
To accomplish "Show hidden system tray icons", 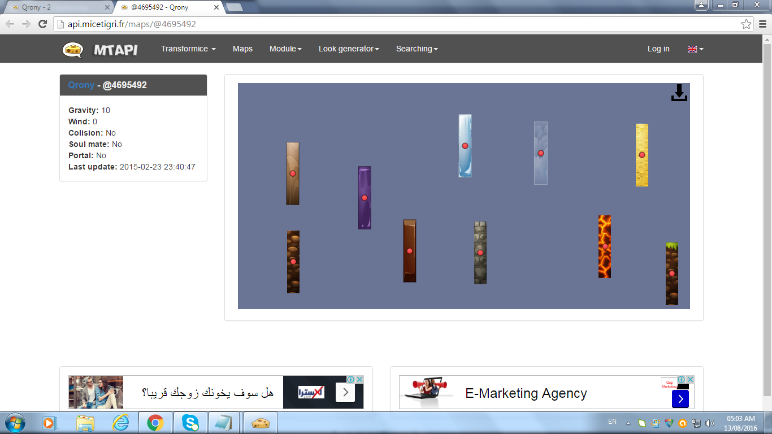I will point(628,423).
